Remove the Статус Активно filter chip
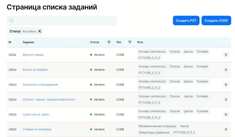Screen dimensions: 235x137 (40, 31)
